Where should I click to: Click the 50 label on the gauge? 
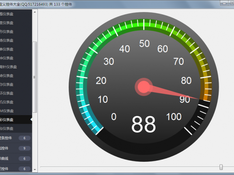pos(144,44)
